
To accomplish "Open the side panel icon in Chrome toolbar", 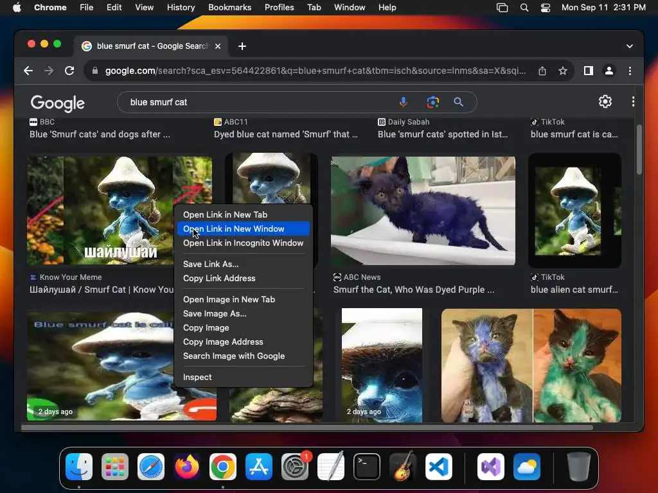I will tap(589, 71).
